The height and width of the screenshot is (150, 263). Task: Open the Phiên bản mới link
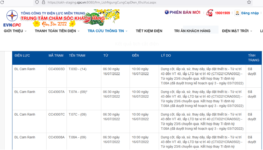[185, 12]
